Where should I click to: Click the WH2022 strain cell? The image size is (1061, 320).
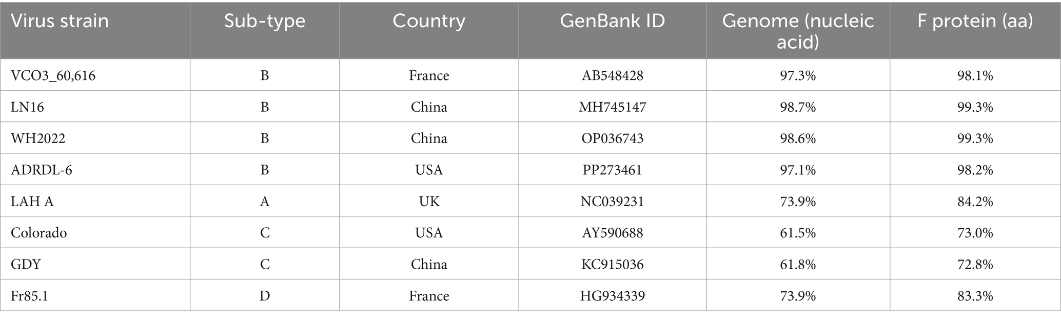tap(38, 138)
